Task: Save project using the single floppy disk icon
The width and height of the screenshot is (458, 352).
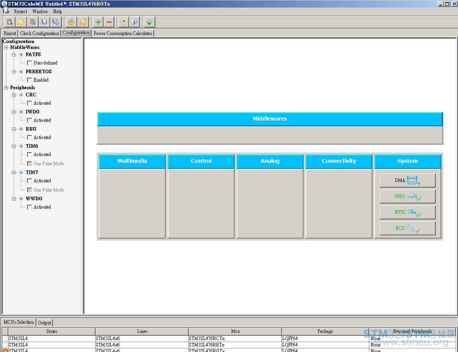Action: click(x=44, y=22)
